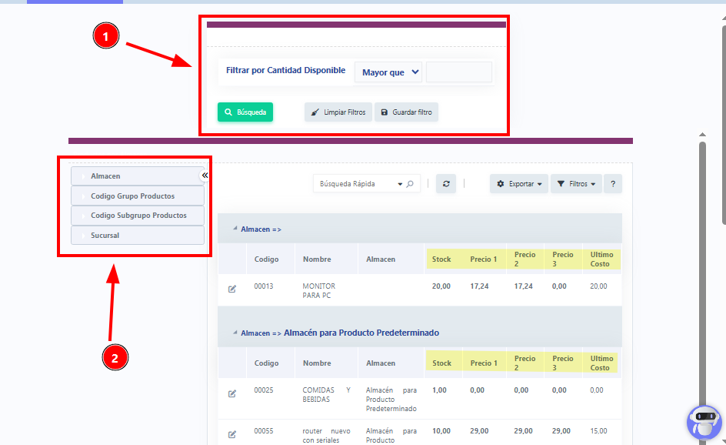Open the 'Mayor que' comparison dropdown
Image resolution: width=726 pixels, height=445 pixels.
click(x=391, y=72)
